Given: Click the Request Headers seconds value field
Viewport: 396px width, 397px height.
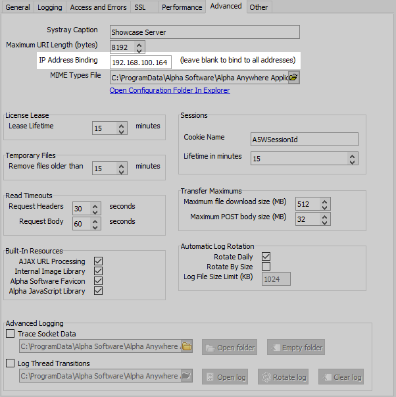Looking at the screenshot, I should [82, 208].
